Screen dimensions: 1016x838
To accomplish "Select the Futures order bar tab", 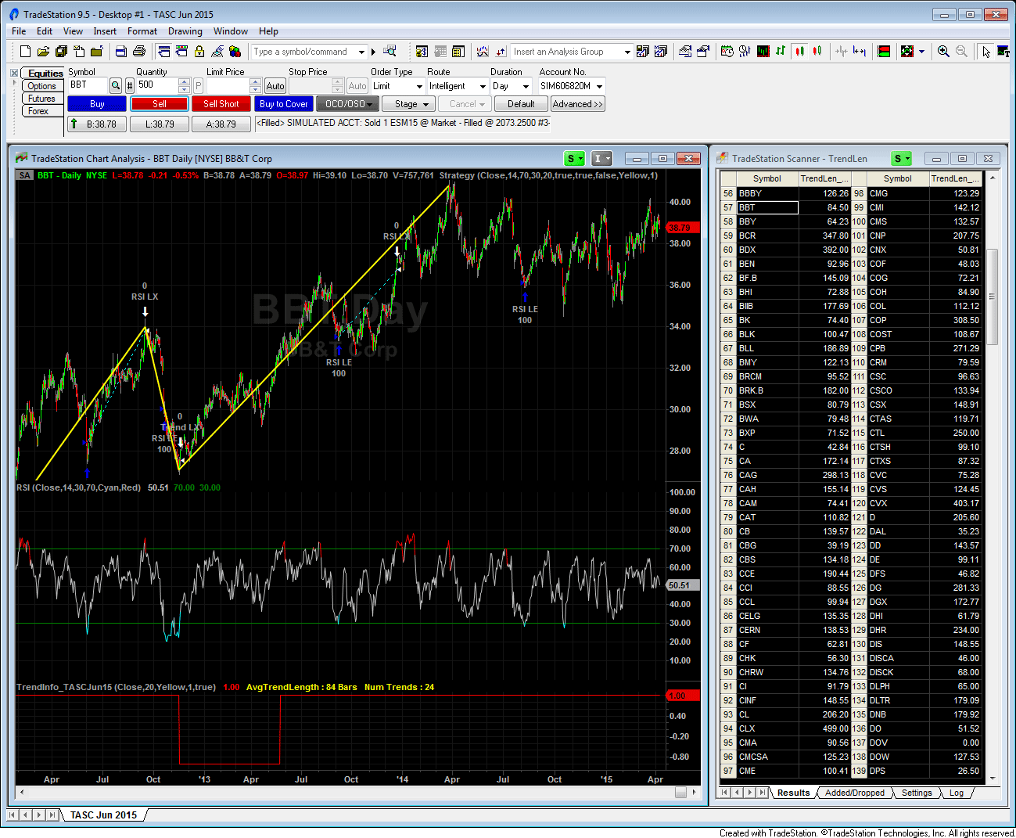I will click(x=41, y=99).
